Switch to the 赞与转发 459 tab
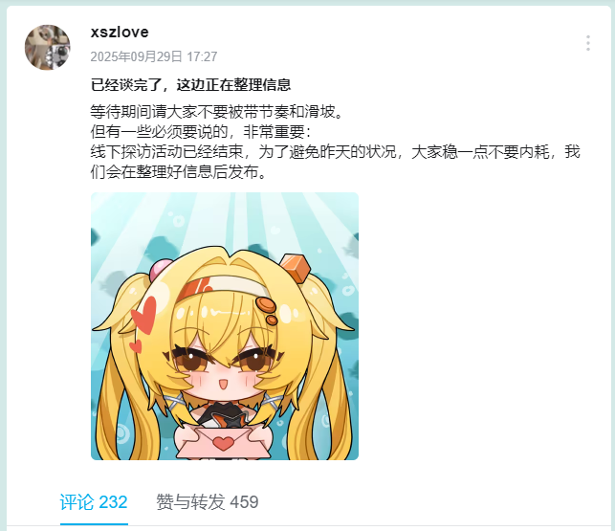The height and width of the screenshot is (531, 615). click(208, 502)
